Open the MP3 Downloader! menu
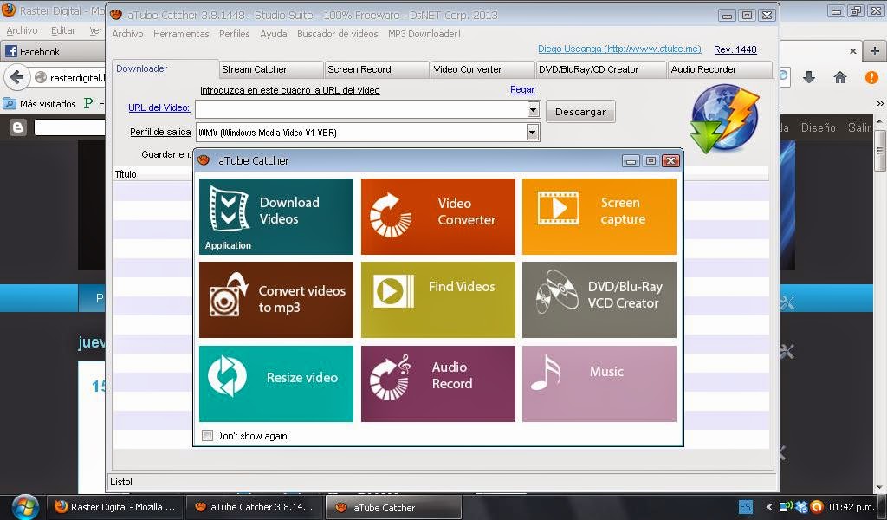 (424, 34)
